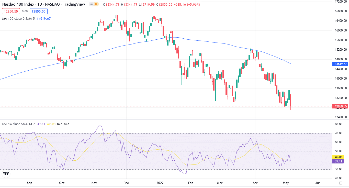This screenshot has width=349, height=188.
Task: Click the orange D delayed-data badge
Action: (96, 4)
